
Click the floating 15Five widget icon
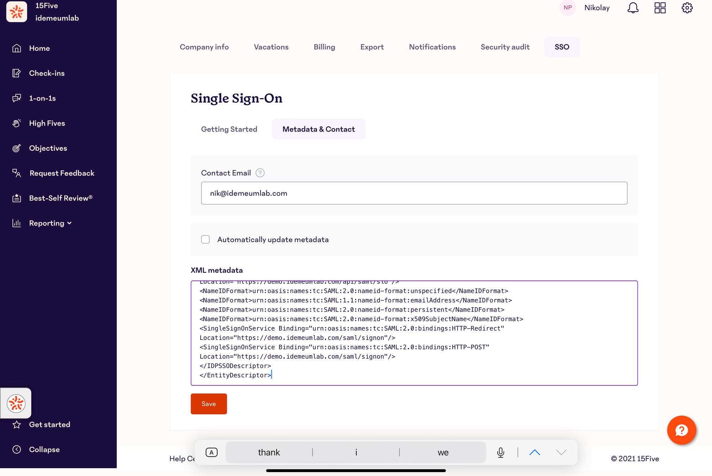pos(16,403)
